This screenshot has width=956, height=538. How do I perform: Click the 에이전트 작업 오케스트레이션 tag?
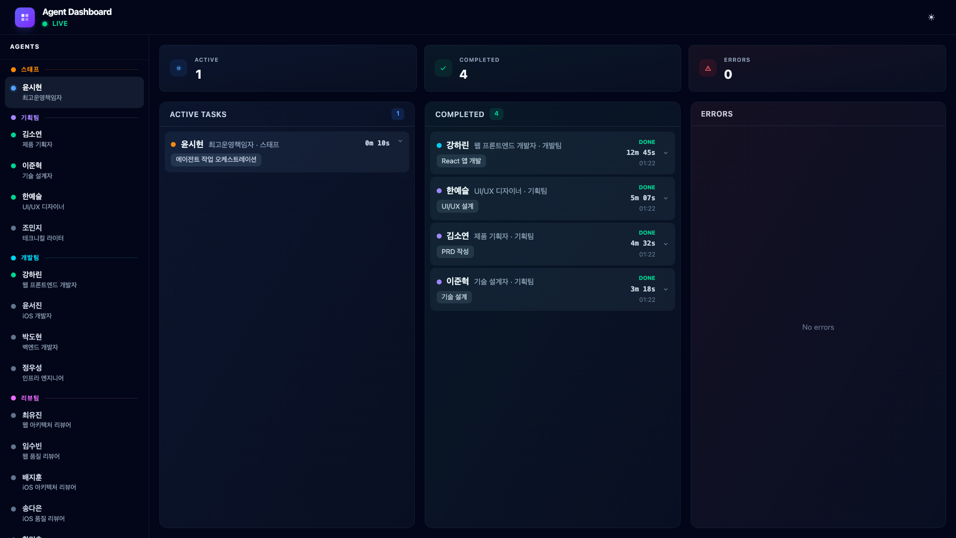tap(216, 159)
